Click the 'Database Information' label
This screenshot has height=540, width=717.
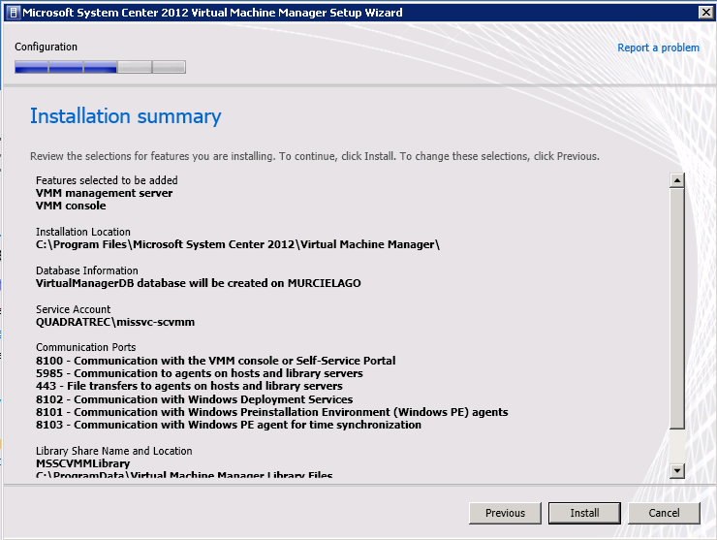tap(87, 270)
